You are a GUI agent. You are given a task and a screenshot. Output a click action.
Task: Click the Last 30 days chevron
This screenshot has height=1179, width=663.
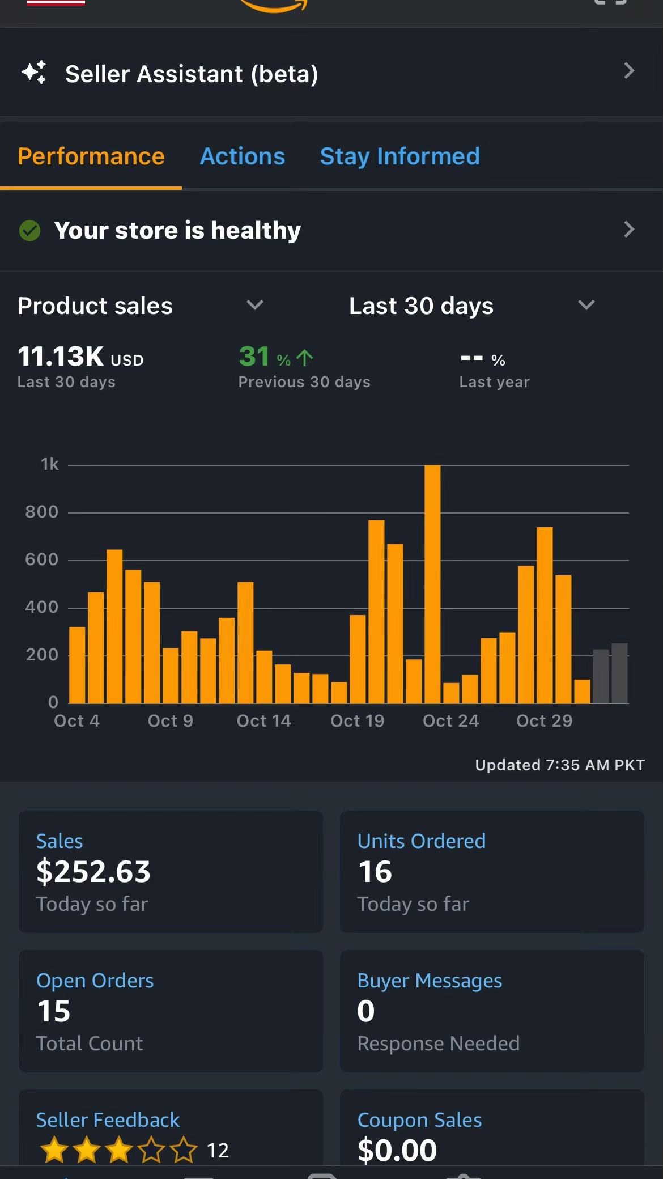pyautogui.click(x=586, y=305)
